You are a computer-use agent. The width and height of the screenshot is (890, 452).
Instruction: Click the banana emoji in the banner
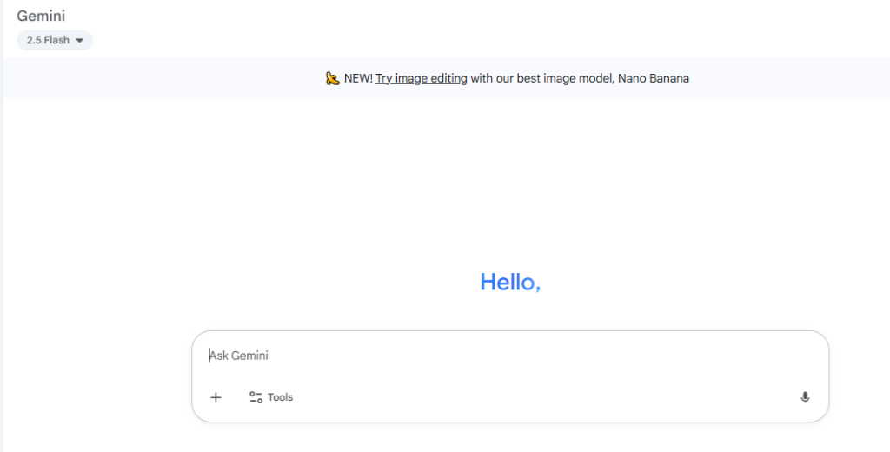[333, 78]
